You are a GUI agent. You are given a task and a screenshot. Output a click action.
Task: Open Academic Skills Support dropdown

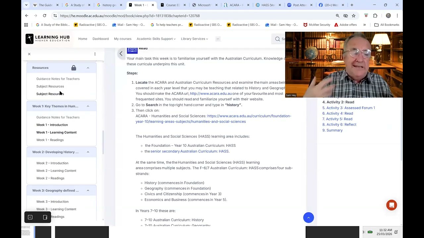(156, 39)
